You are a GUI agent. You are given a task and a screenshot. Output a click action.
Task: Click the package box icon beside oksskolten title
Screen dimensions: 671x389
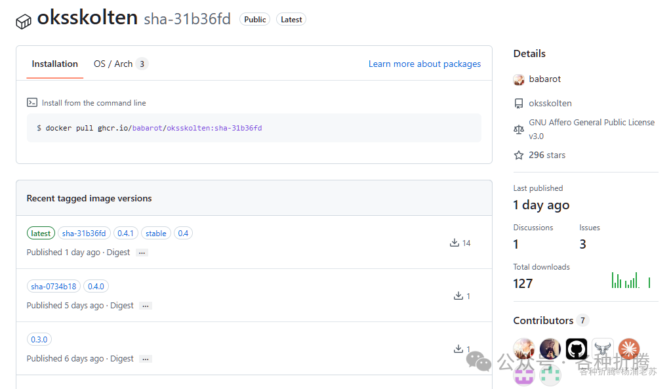click(24, 20)
